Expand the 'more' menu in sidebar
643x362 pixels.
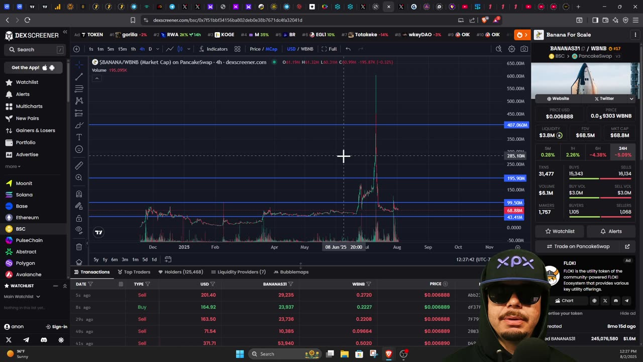(x=13, y=166)
